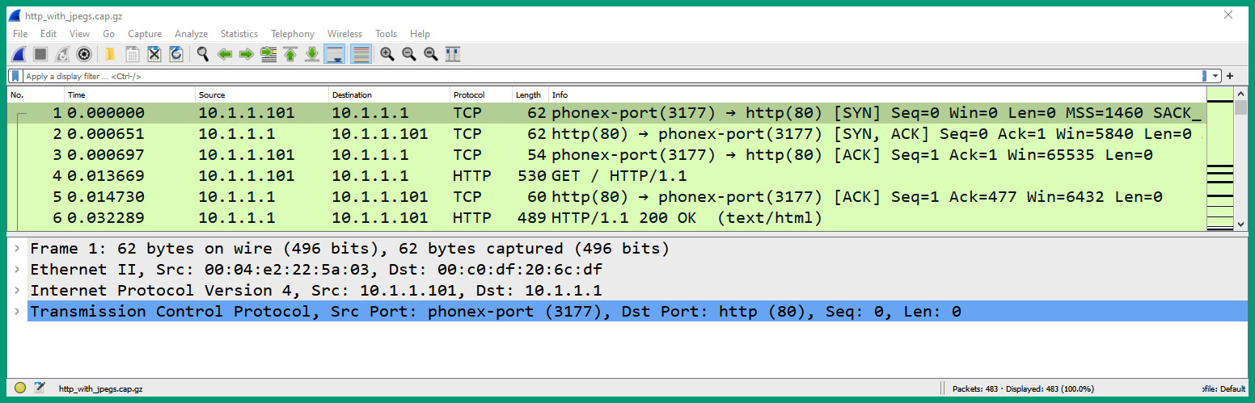Viewport: 1255px width, 403px height.
Task: Zoom out main window text
Action: point(409,54)
